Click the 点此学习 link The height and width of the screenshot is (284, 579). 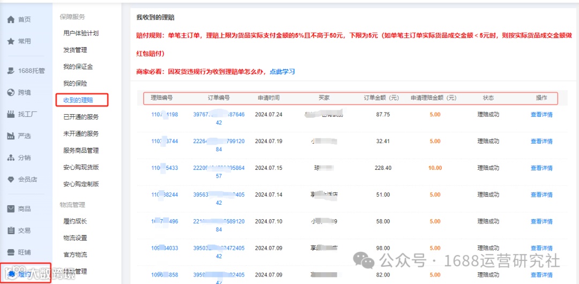click(282, 72)
